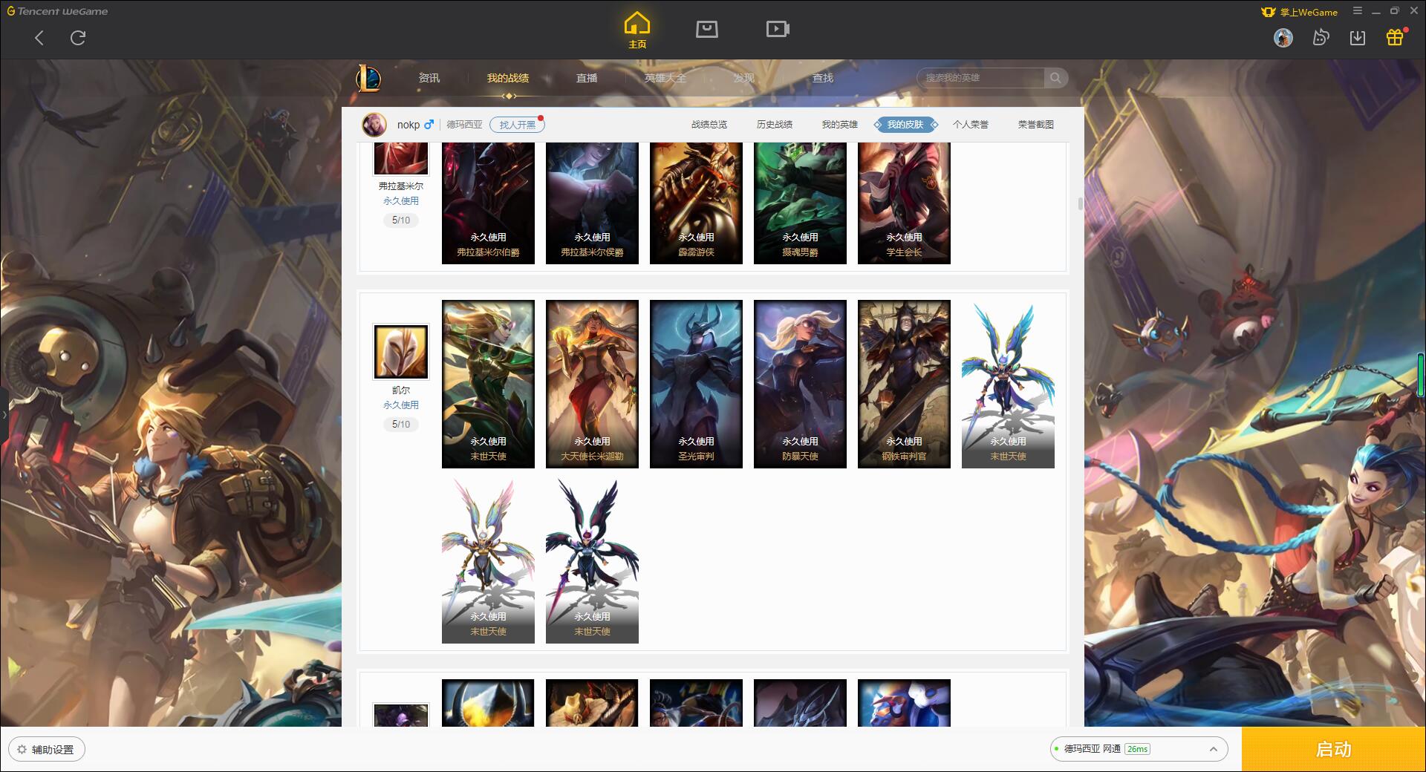Click the 弗拉基米尔 champion portrait icon

click(x=401, y=158)
